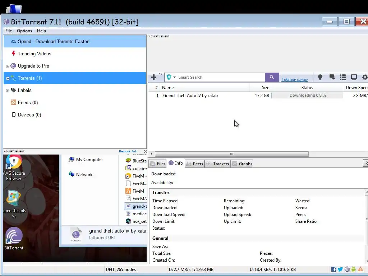Collapse the detail pane chevron button
Viewport: 368px width, 276px height.
pyautogui.click(x=365, y=163)
